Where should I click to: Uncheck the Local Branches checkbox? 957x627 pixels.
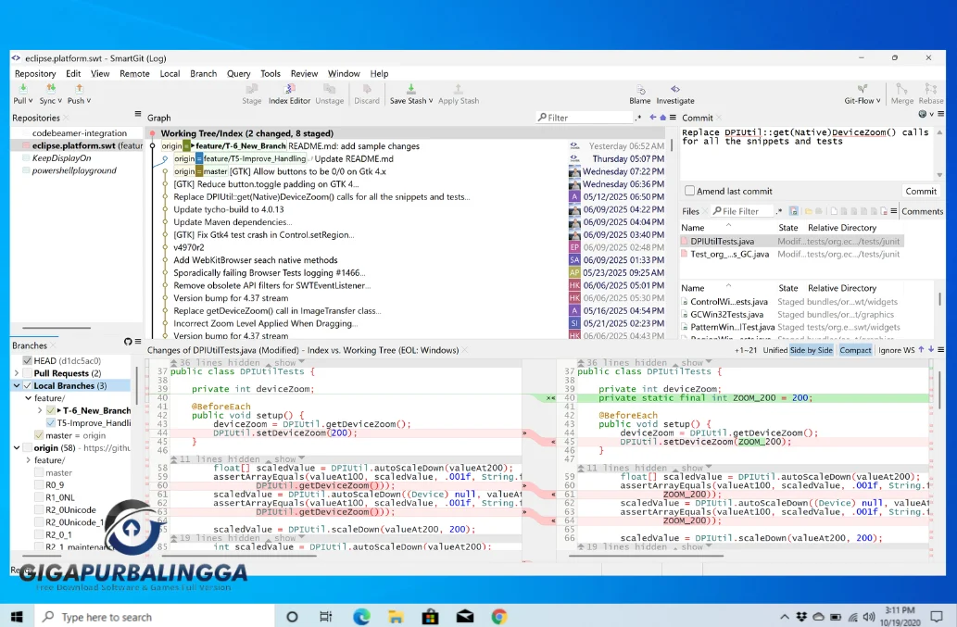[28, 385]
